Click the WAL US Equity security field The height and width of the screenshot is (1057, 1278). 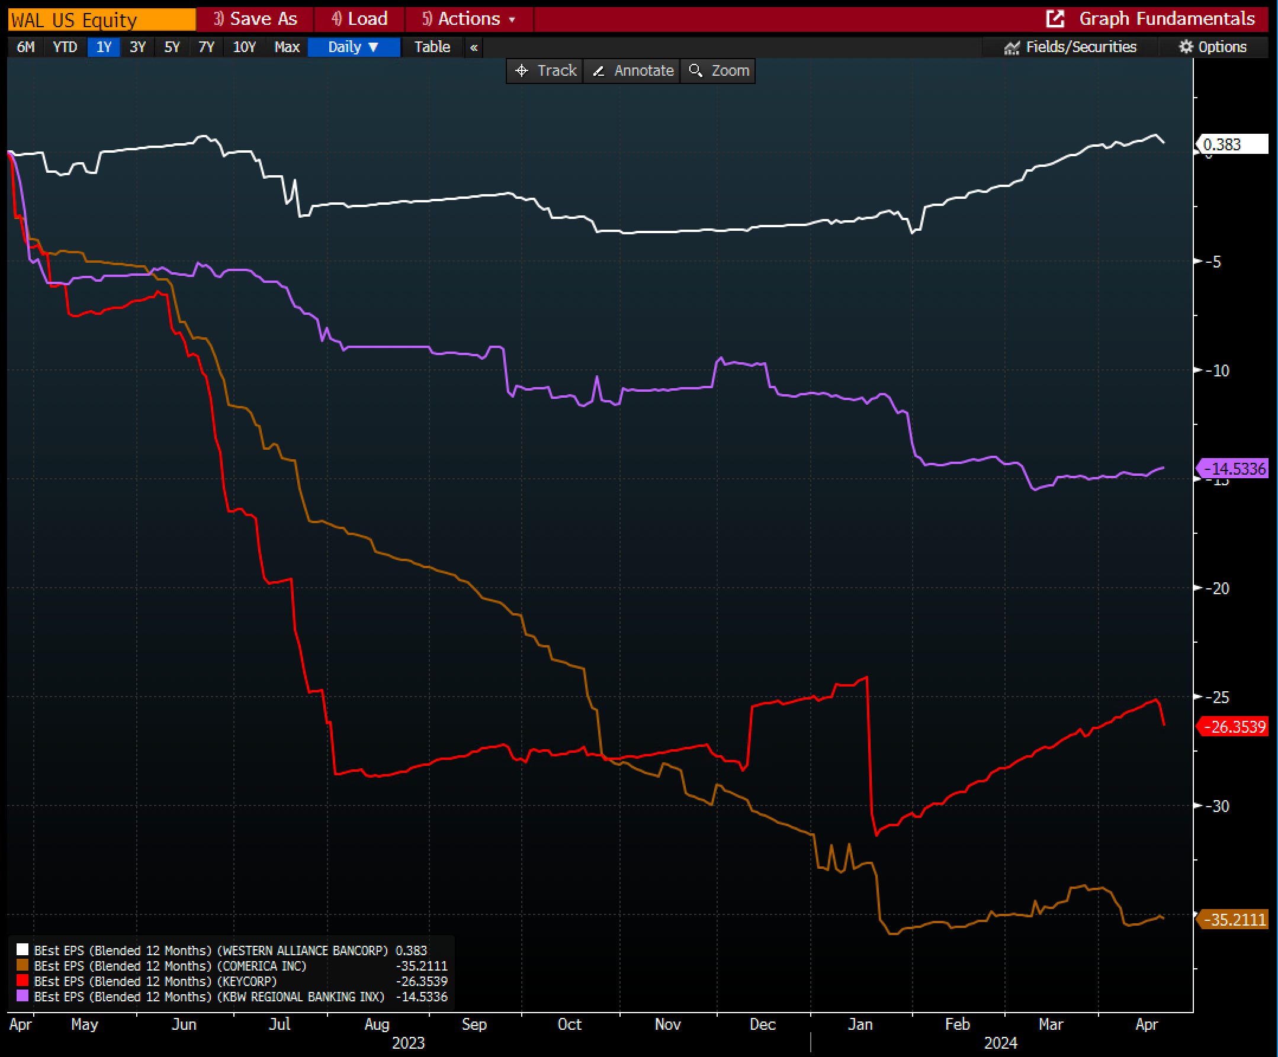click(x=102, y=20)
